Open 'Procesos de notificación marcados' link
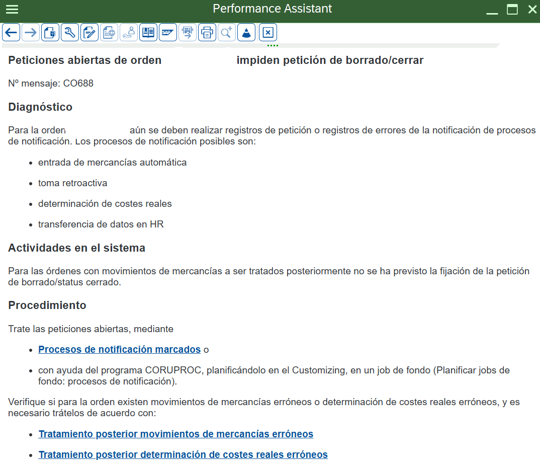Viewport: 540px width, 464px height. [119, 349]
